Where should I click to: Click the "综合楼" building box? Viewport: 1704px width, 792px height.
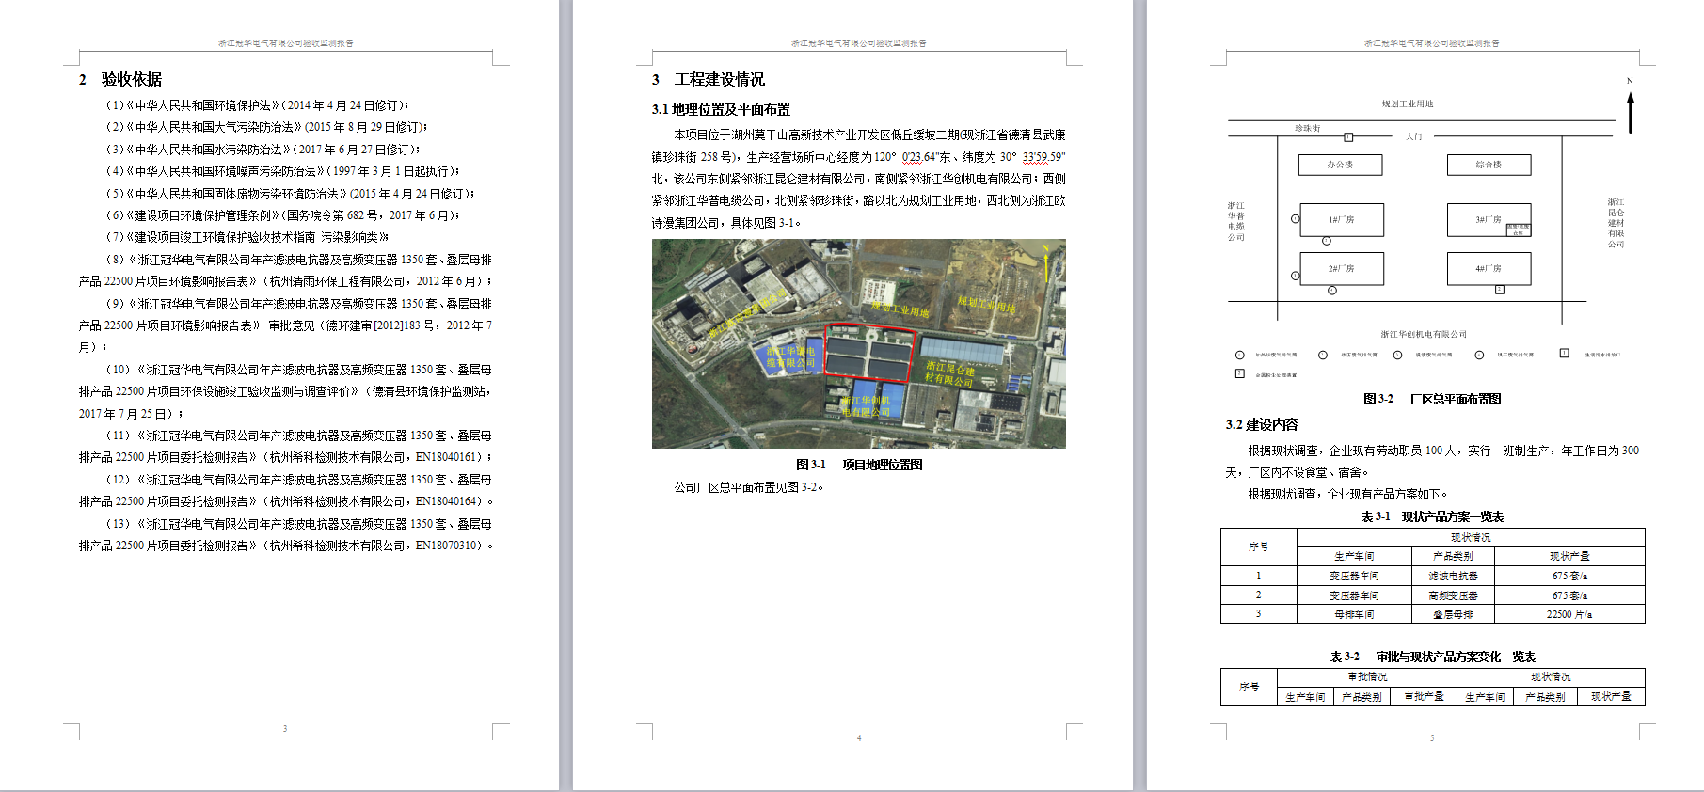[x=1489, y=165]
